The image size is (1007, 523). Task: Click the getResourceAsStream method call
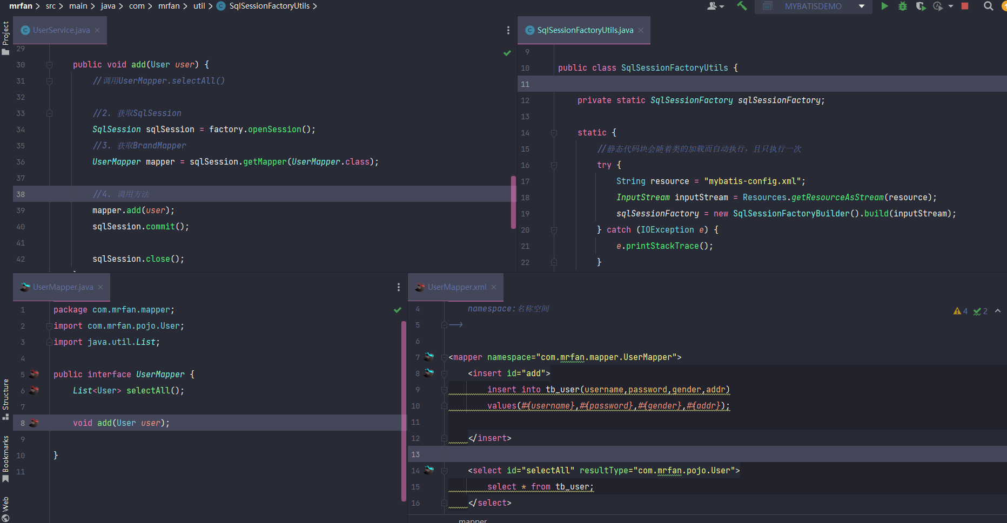click(x=837, y=198)
